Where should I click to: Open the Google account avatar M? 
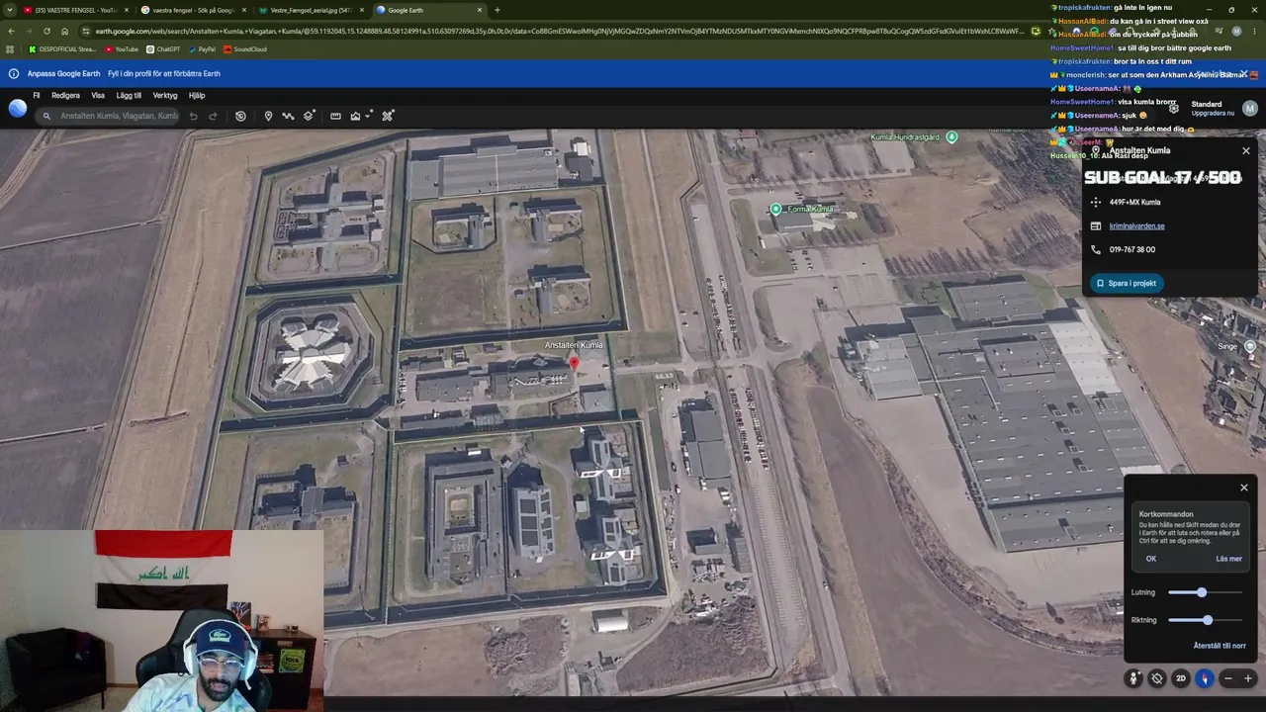pyautogui.click(x=1250, y=108)
